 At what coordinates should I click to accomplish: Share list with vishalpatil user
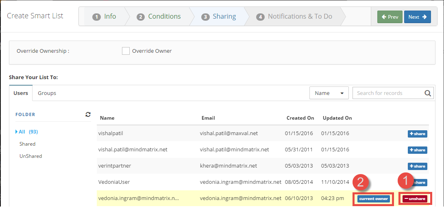click(417, 134)
